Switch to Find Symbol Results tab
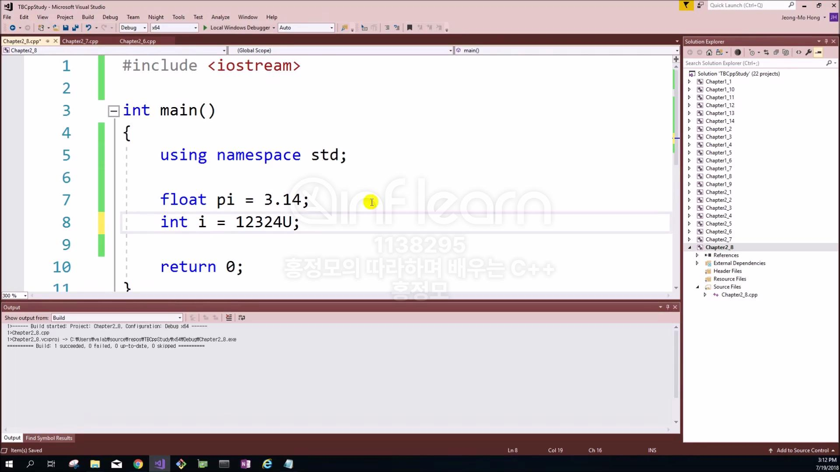The image size is (840, 472). [49, 438]
